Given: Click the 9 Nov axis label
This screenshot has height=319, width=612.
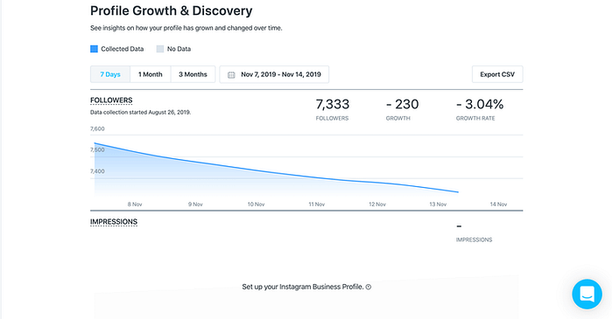Looking at the screenshot, I should coord(195,205).
